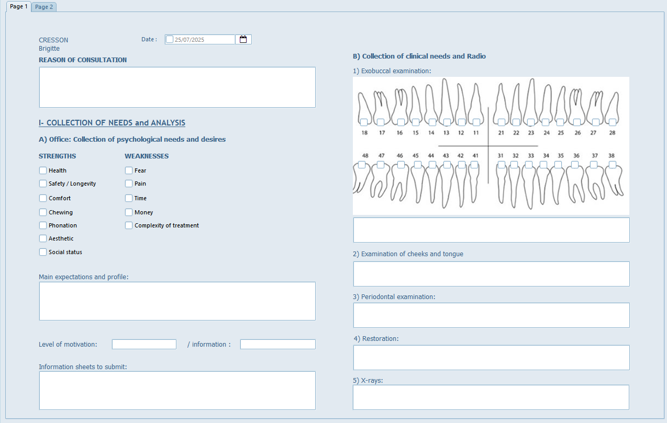This screenshot has height=423, width=667.
Task: Tick the checkbox on tooth 18
Action: 363,122
